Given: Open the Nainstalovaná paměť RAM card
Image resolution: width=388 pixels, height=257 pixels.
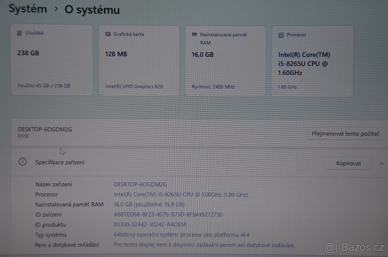Looking at the screenshot, I should click(x=225, y=61).
